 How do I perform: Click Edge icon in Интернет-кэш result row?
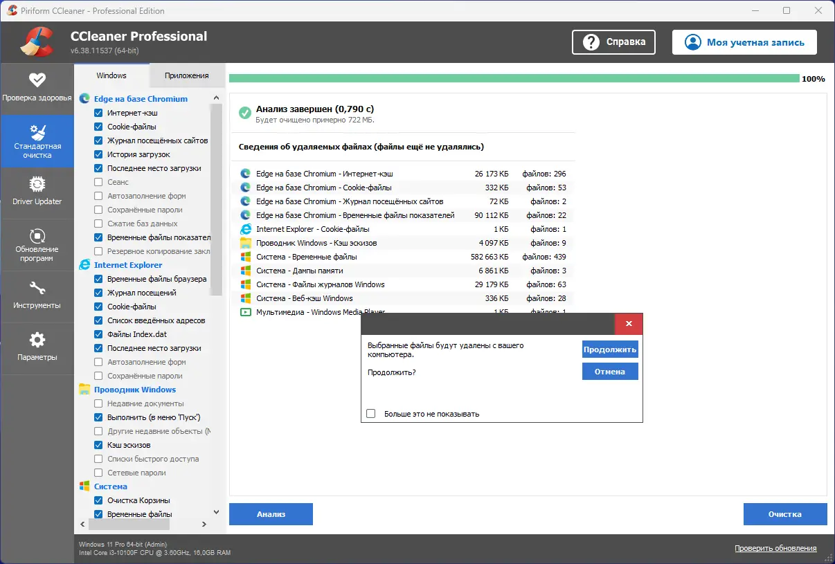coord(245,174)
